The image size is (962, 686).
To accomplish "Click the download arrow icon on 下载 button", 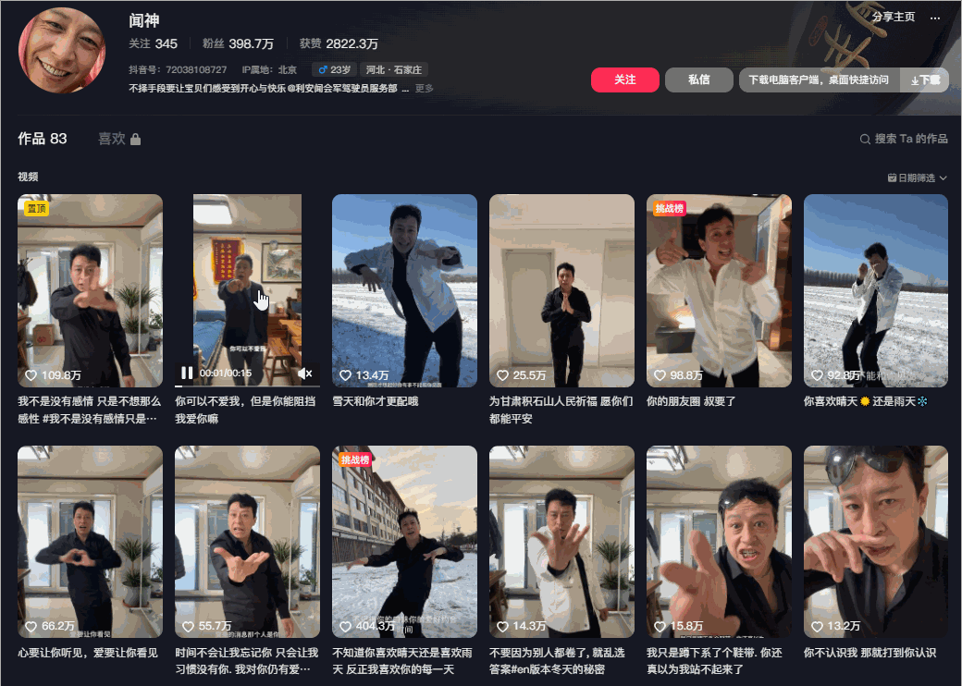I will click(x=915, y=80).
